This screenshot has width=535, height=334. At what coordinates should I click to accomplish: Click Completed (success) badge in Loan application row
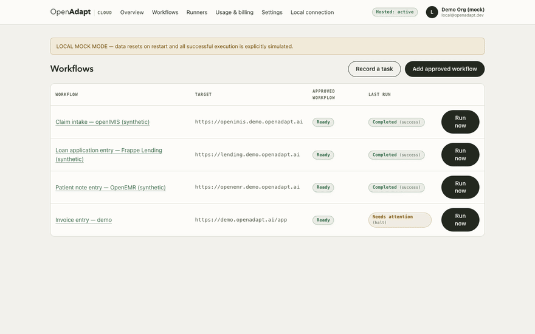click(x=396, y=155)
